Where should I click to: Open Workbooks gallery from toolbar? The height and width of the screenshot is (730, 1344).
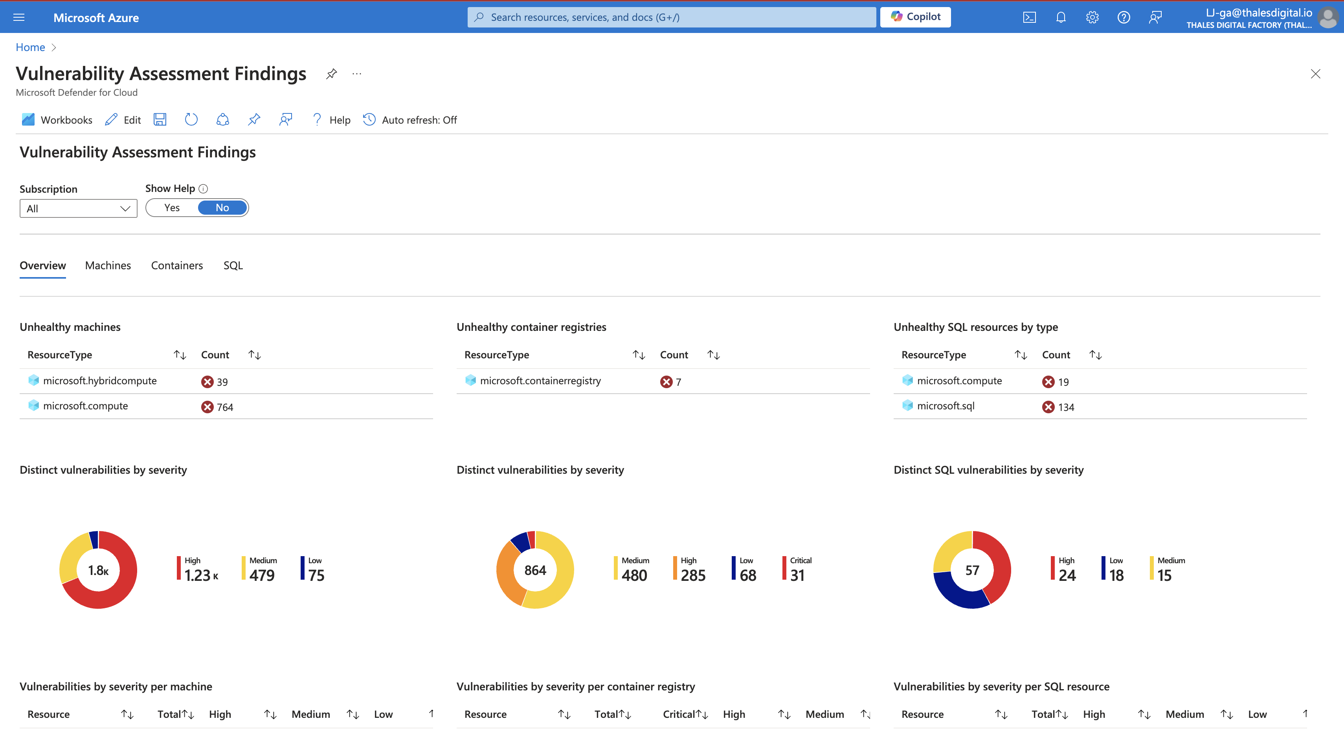57,120
